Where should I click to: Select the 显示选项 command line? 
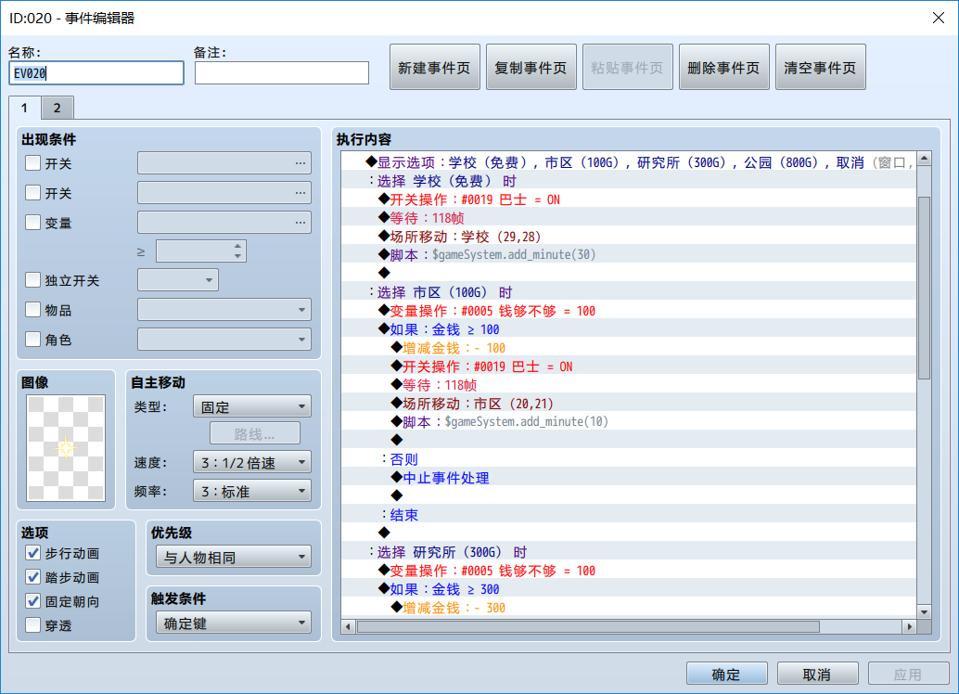tap(630, 162)
